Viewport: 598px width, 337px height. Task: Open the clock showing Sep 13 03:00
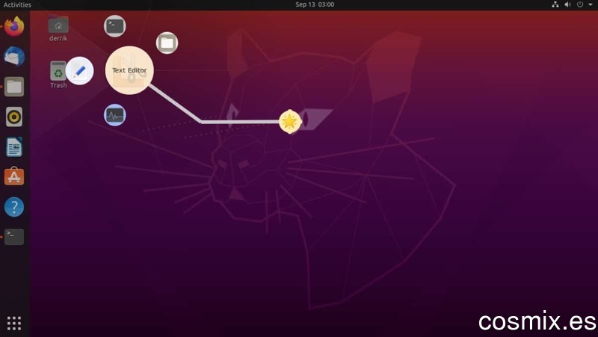pyautogui.click(x=315, y=4)
